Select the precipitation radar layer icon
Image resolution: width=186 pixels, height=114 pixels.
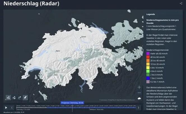pos(8,98)
